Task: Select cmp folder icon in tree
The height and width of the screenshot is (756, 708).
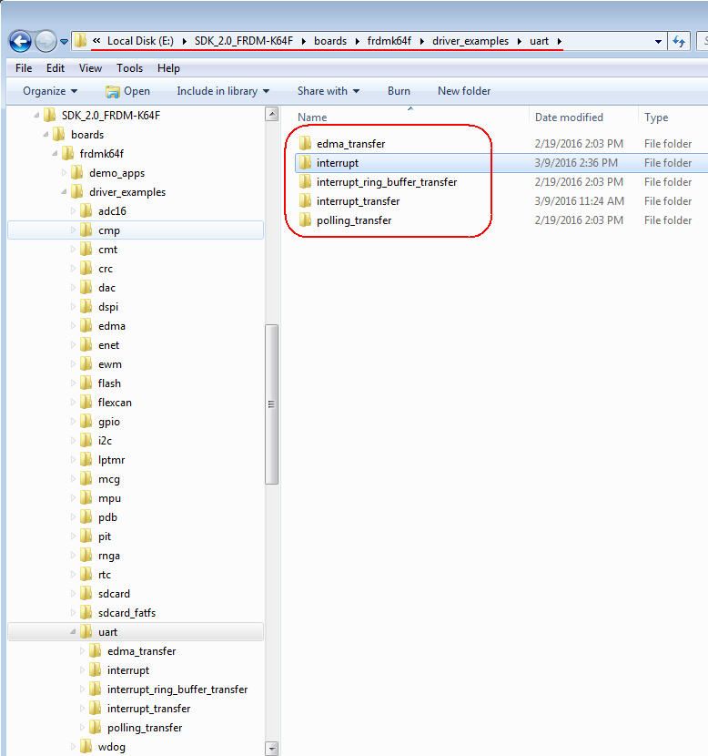Action: pos(86,230)
